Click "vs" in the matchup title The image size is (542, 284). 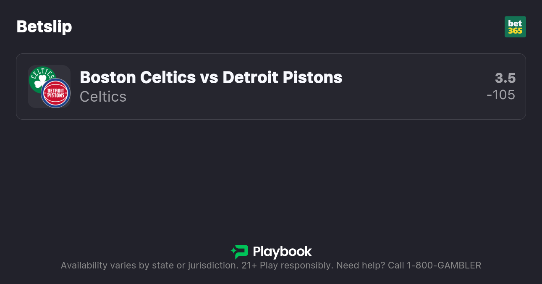[x=209, y=77]
